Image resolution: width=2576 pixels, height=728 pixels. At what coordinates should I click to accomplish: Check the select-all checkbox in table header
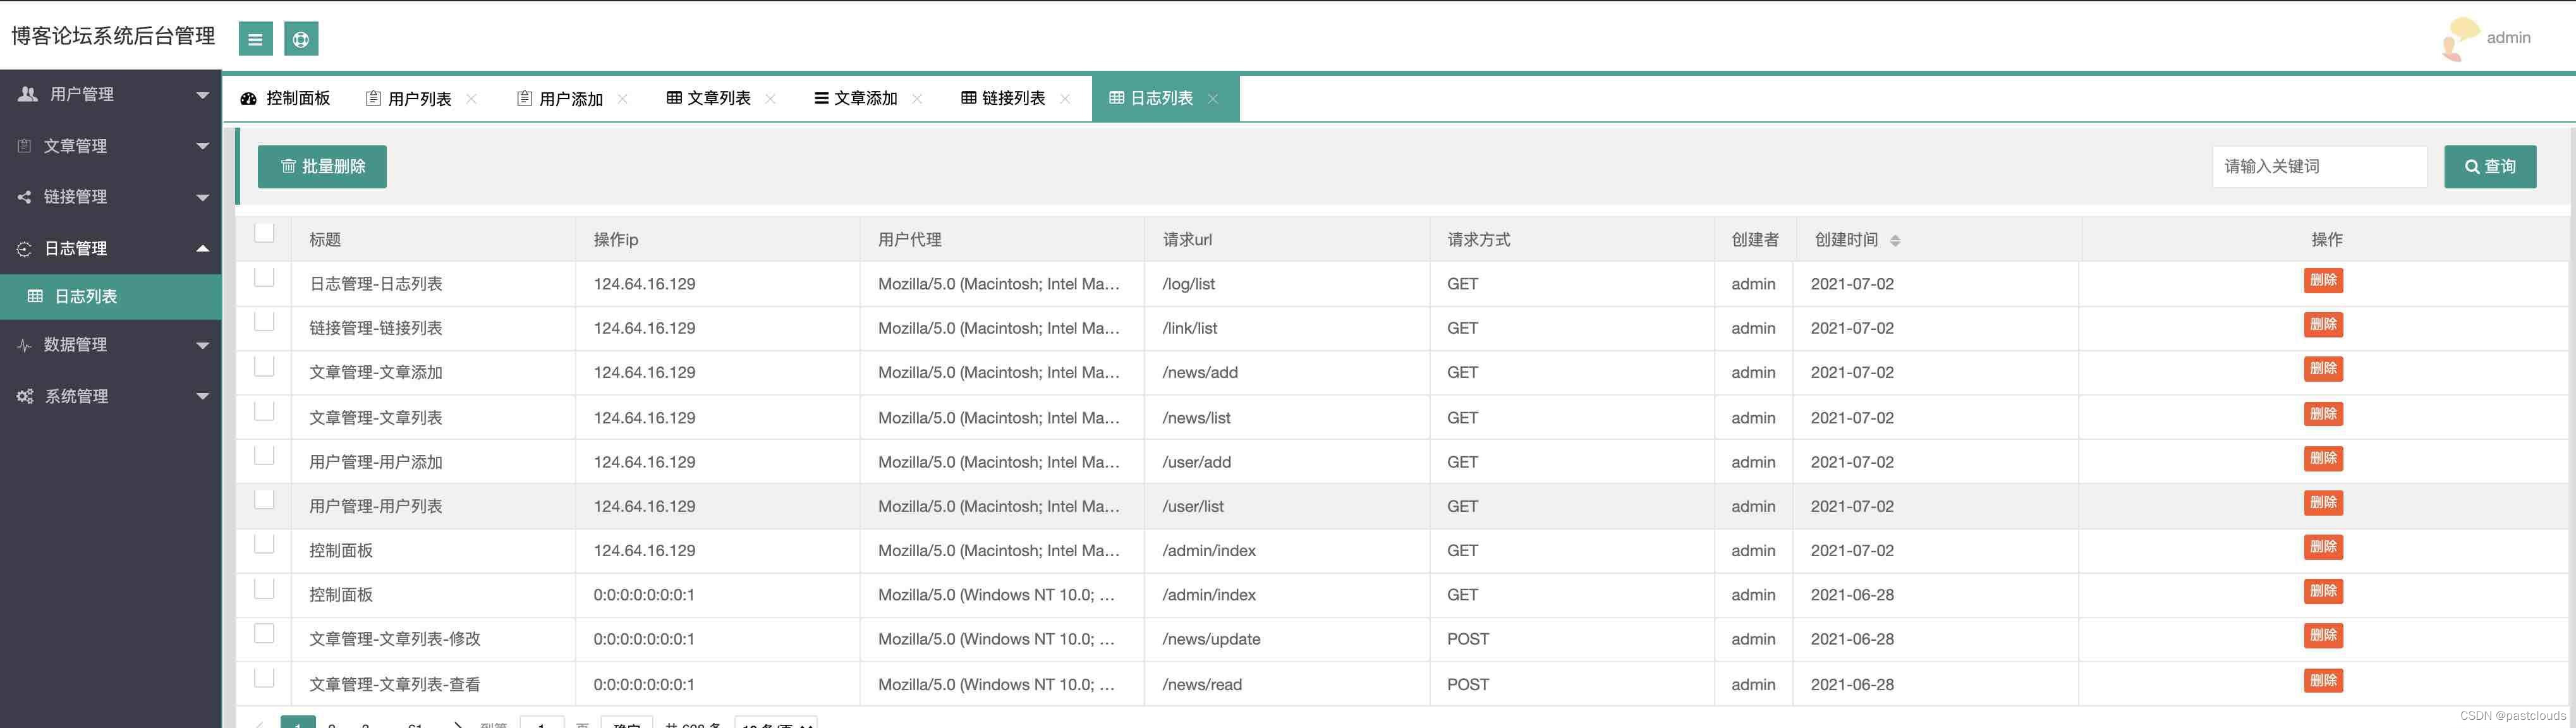[264, 232]
